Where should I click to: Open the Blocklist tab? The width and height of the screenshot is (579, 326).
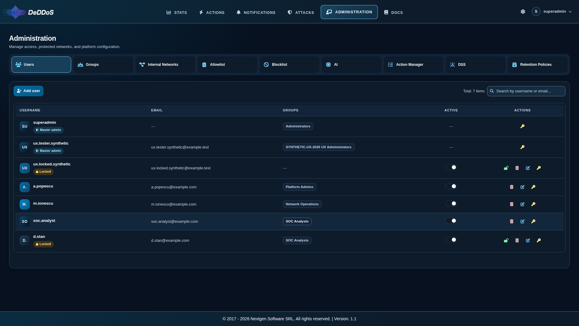(289, 65)
